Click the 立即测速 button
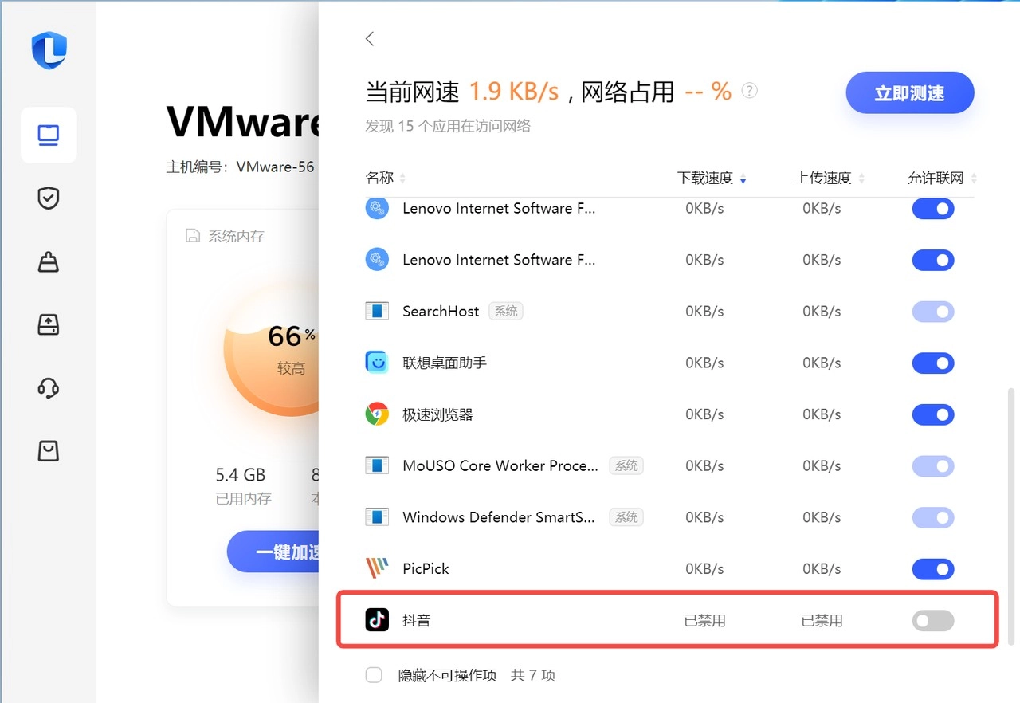Image resolution: width=1020 pixels, height=703 pixels. point(910,93)
